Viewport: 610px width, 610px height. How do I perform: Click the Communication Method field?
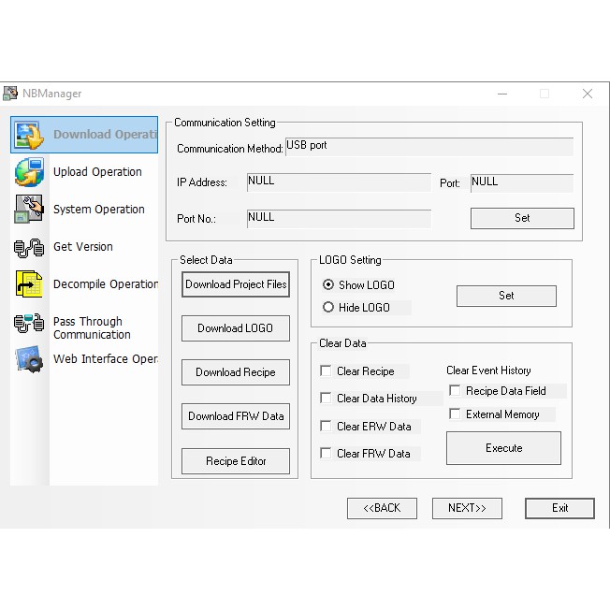point(429,147)
